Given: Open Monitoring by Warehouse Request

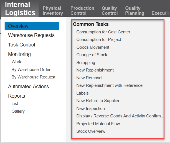Looking at the screenshot, I should coord(33,77).
